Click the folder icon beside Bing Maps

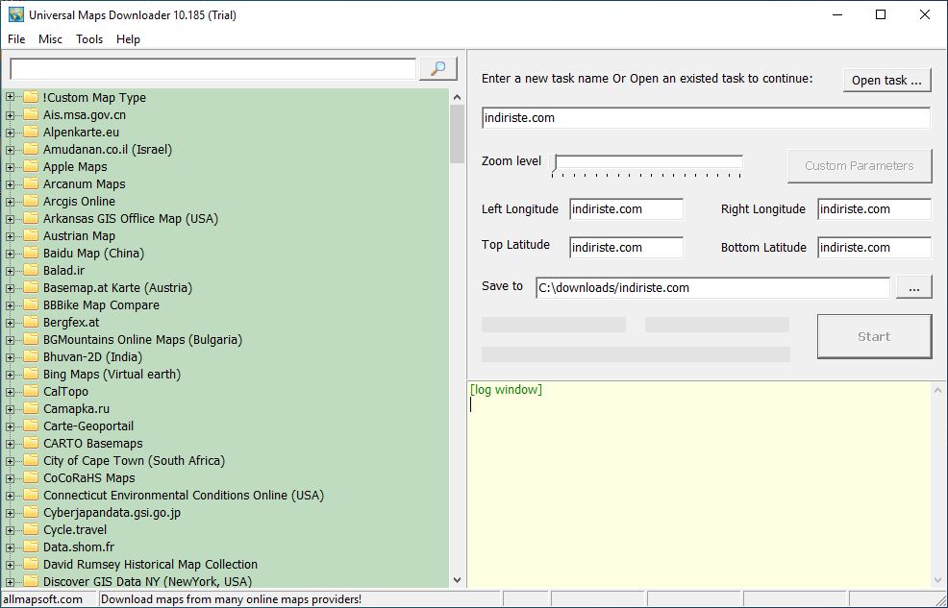(30, 375)
